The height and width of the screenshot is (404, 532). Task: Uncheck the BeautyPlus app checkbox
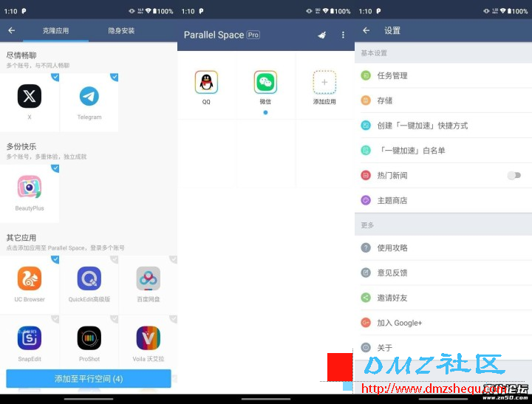[55, 168]
